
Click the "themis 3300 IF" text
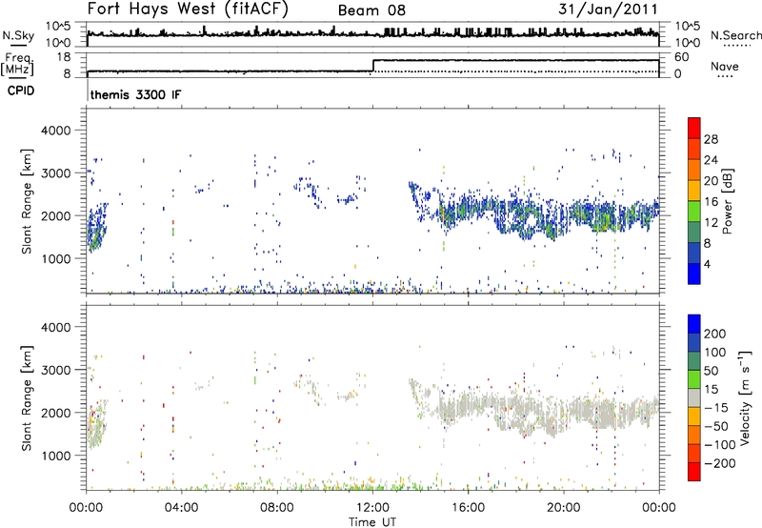(135, 94)
